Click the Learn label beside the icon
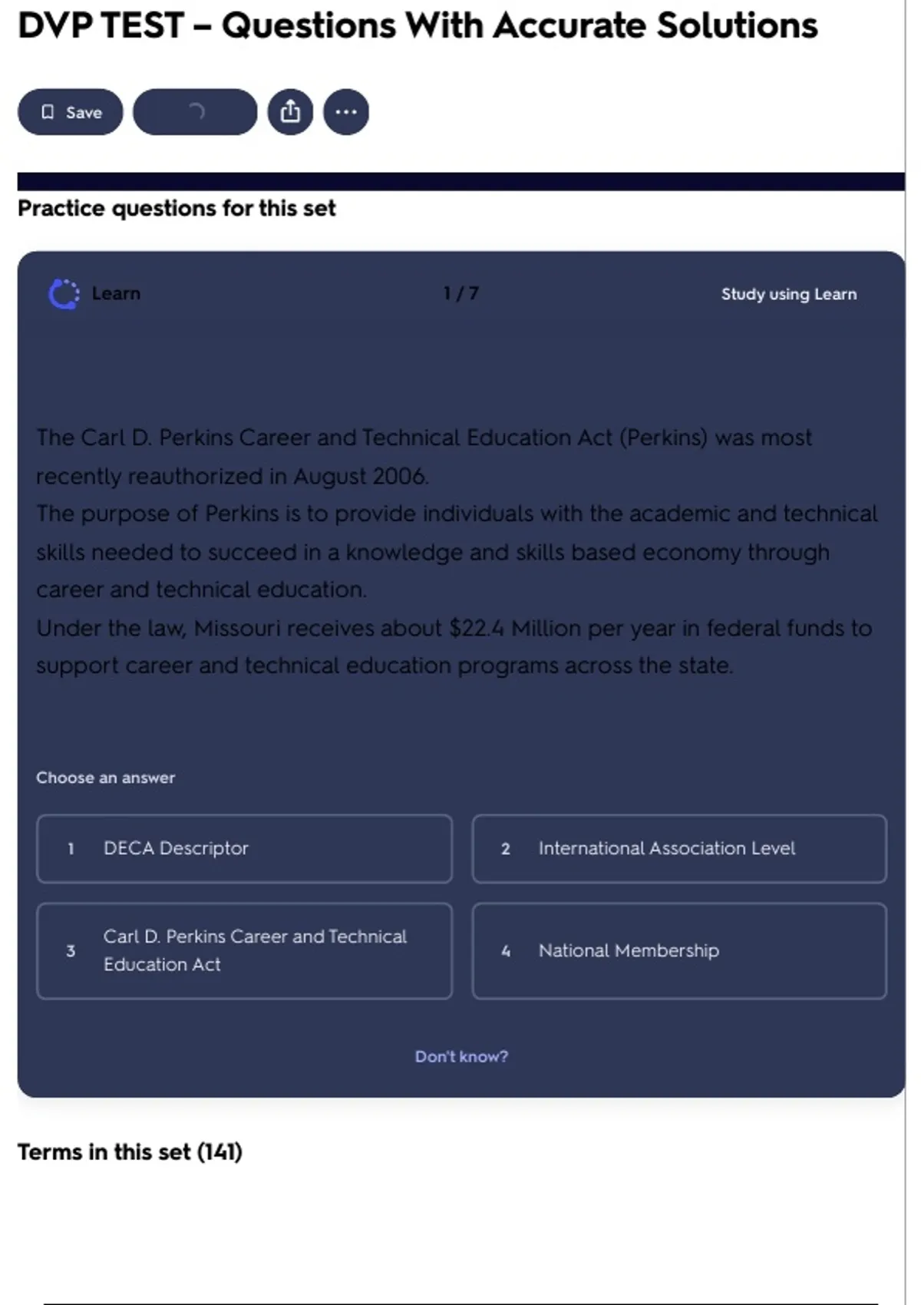Viewport: 921px width, 1305px height. [x=116, y=294]
